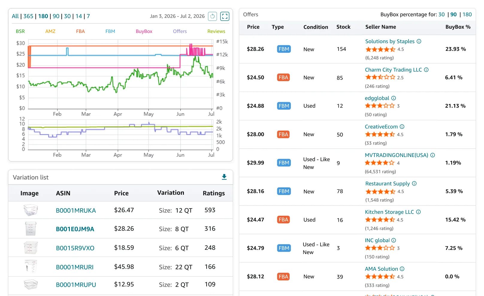The height and width of the screenshot is (296, 484).
Task: Click FBM badge in the $24.79 offer row
Action: 284,248
